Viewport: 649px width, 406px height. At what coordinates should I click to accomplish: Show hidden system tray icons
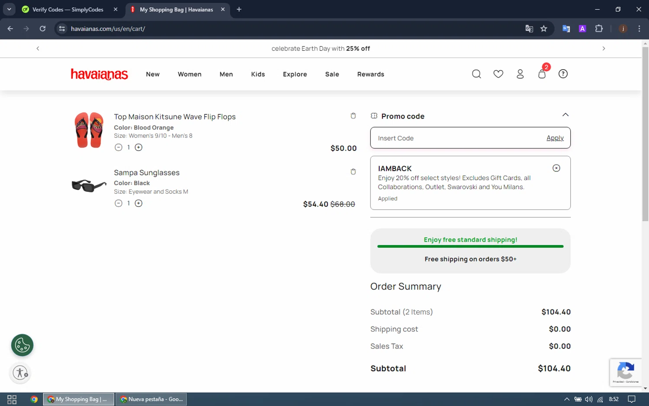566,399
